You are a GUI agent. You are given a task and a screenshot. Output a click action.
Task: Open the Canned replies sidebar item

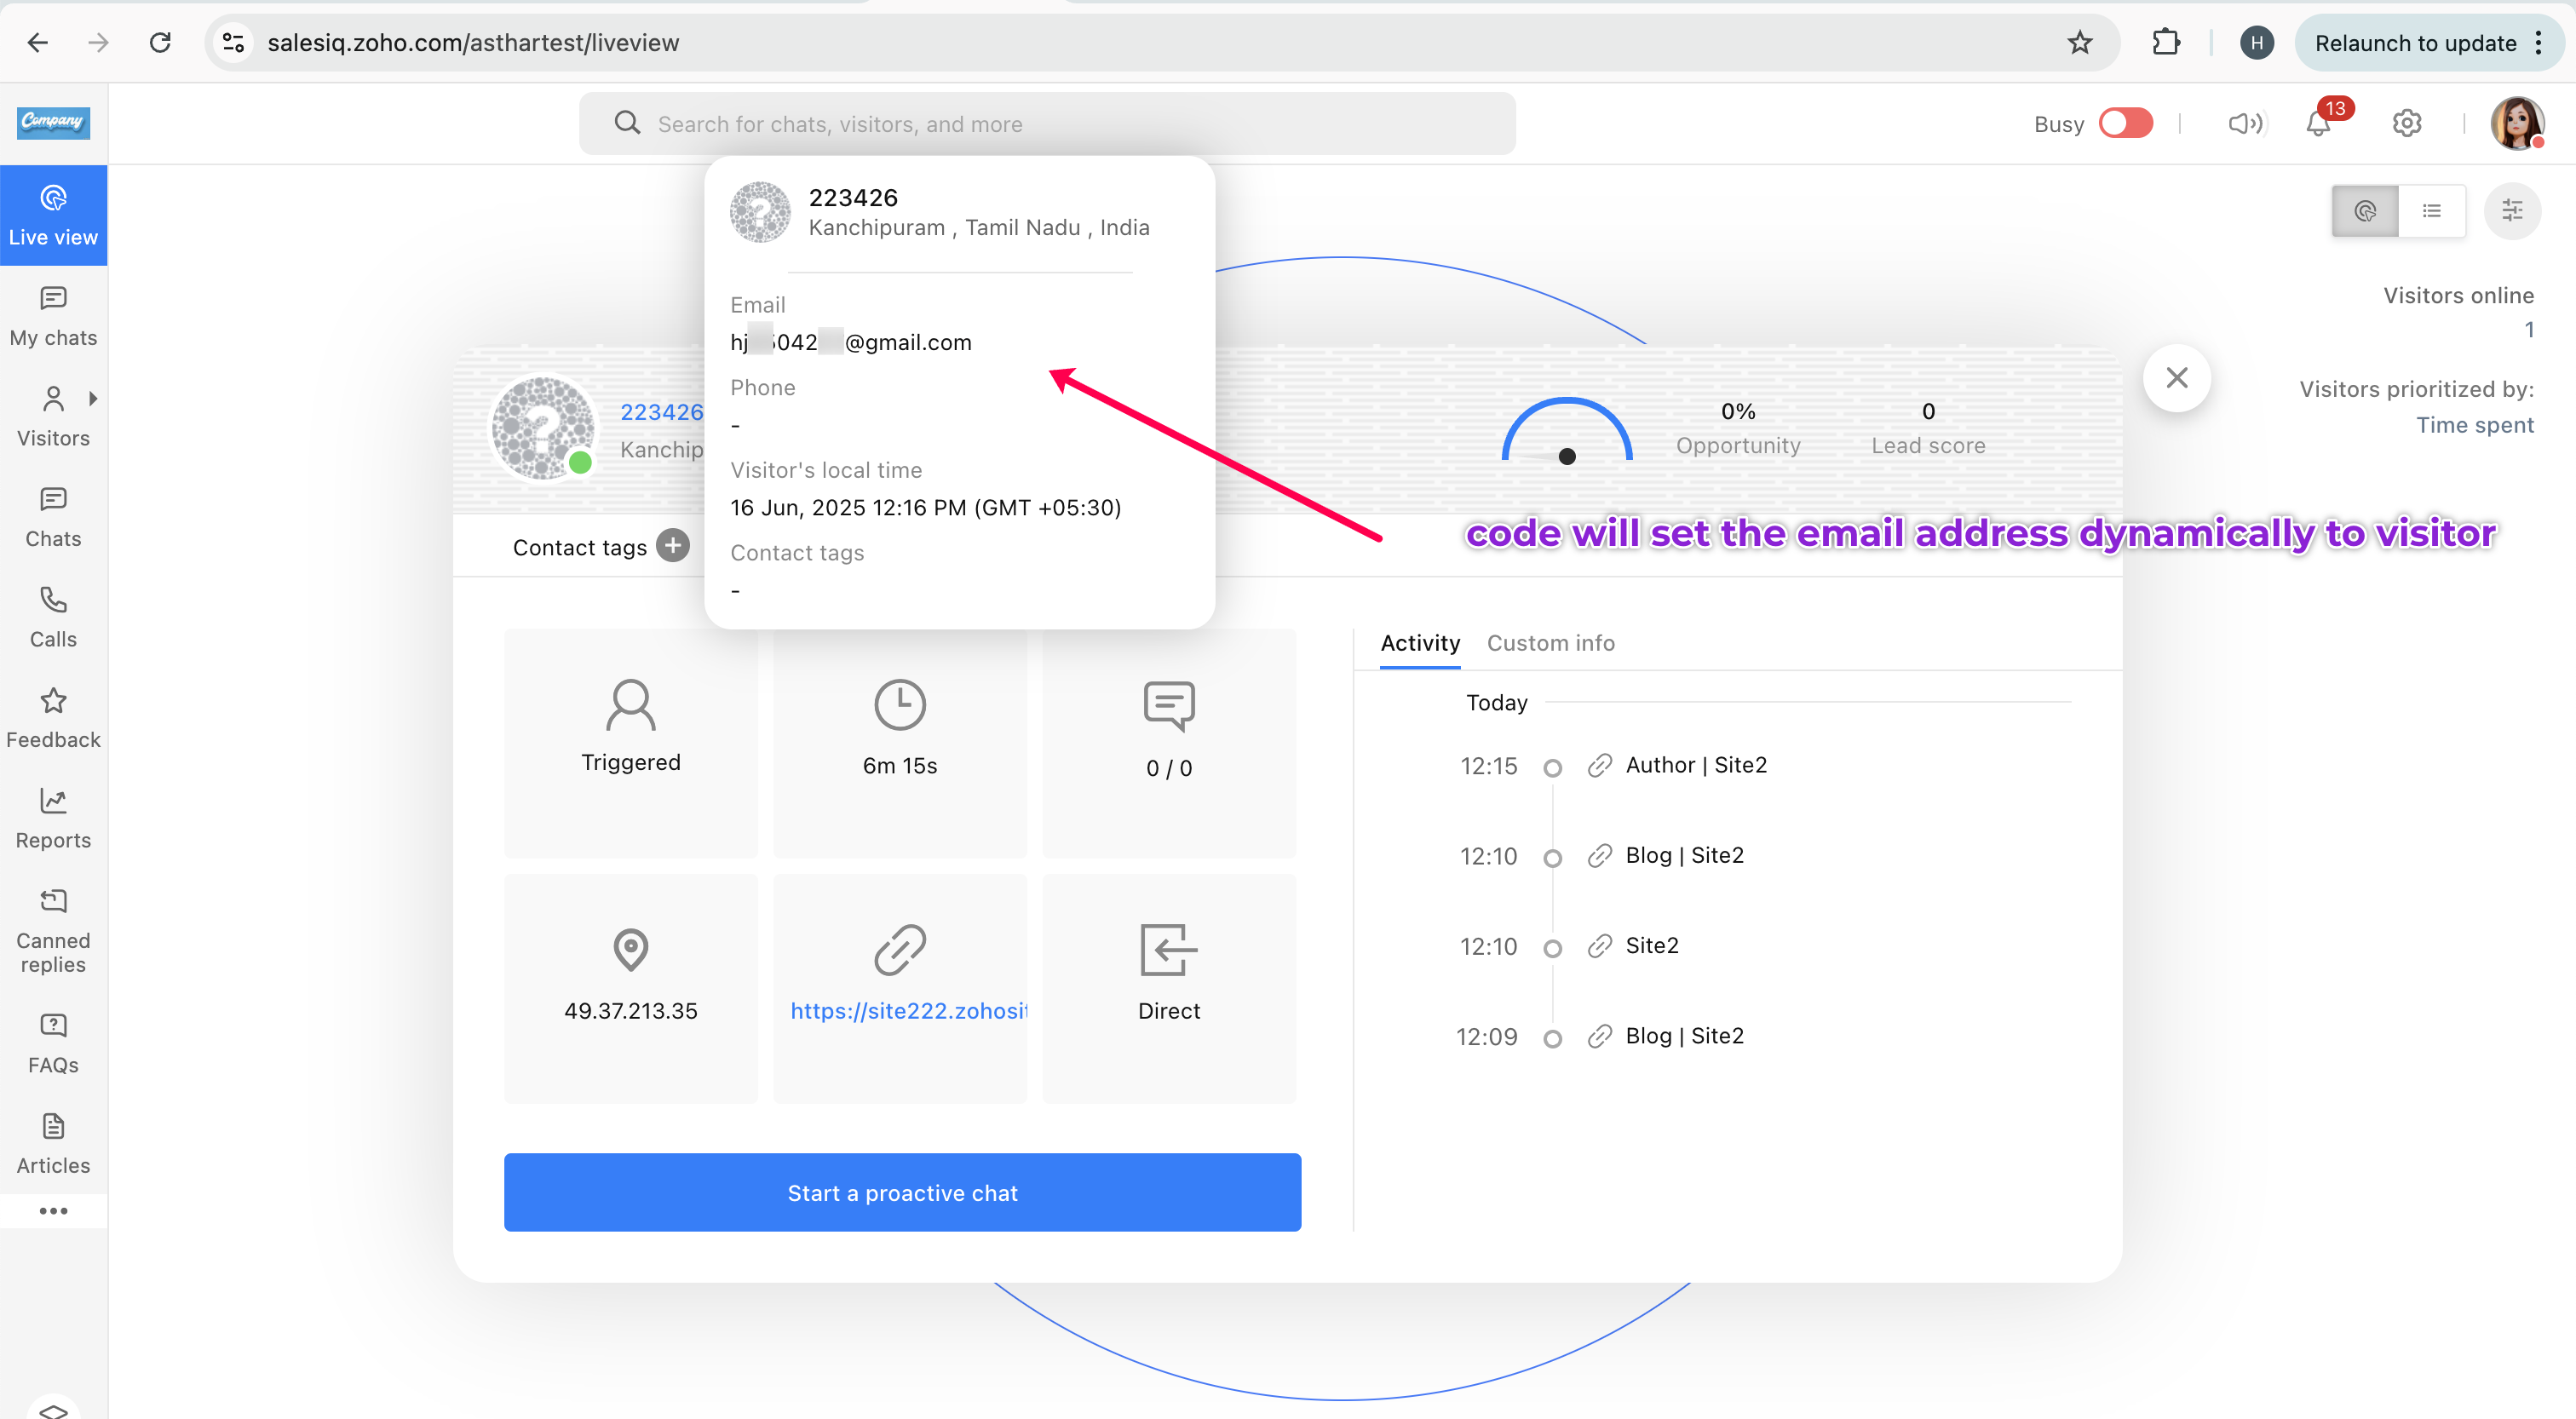[53, 930]
